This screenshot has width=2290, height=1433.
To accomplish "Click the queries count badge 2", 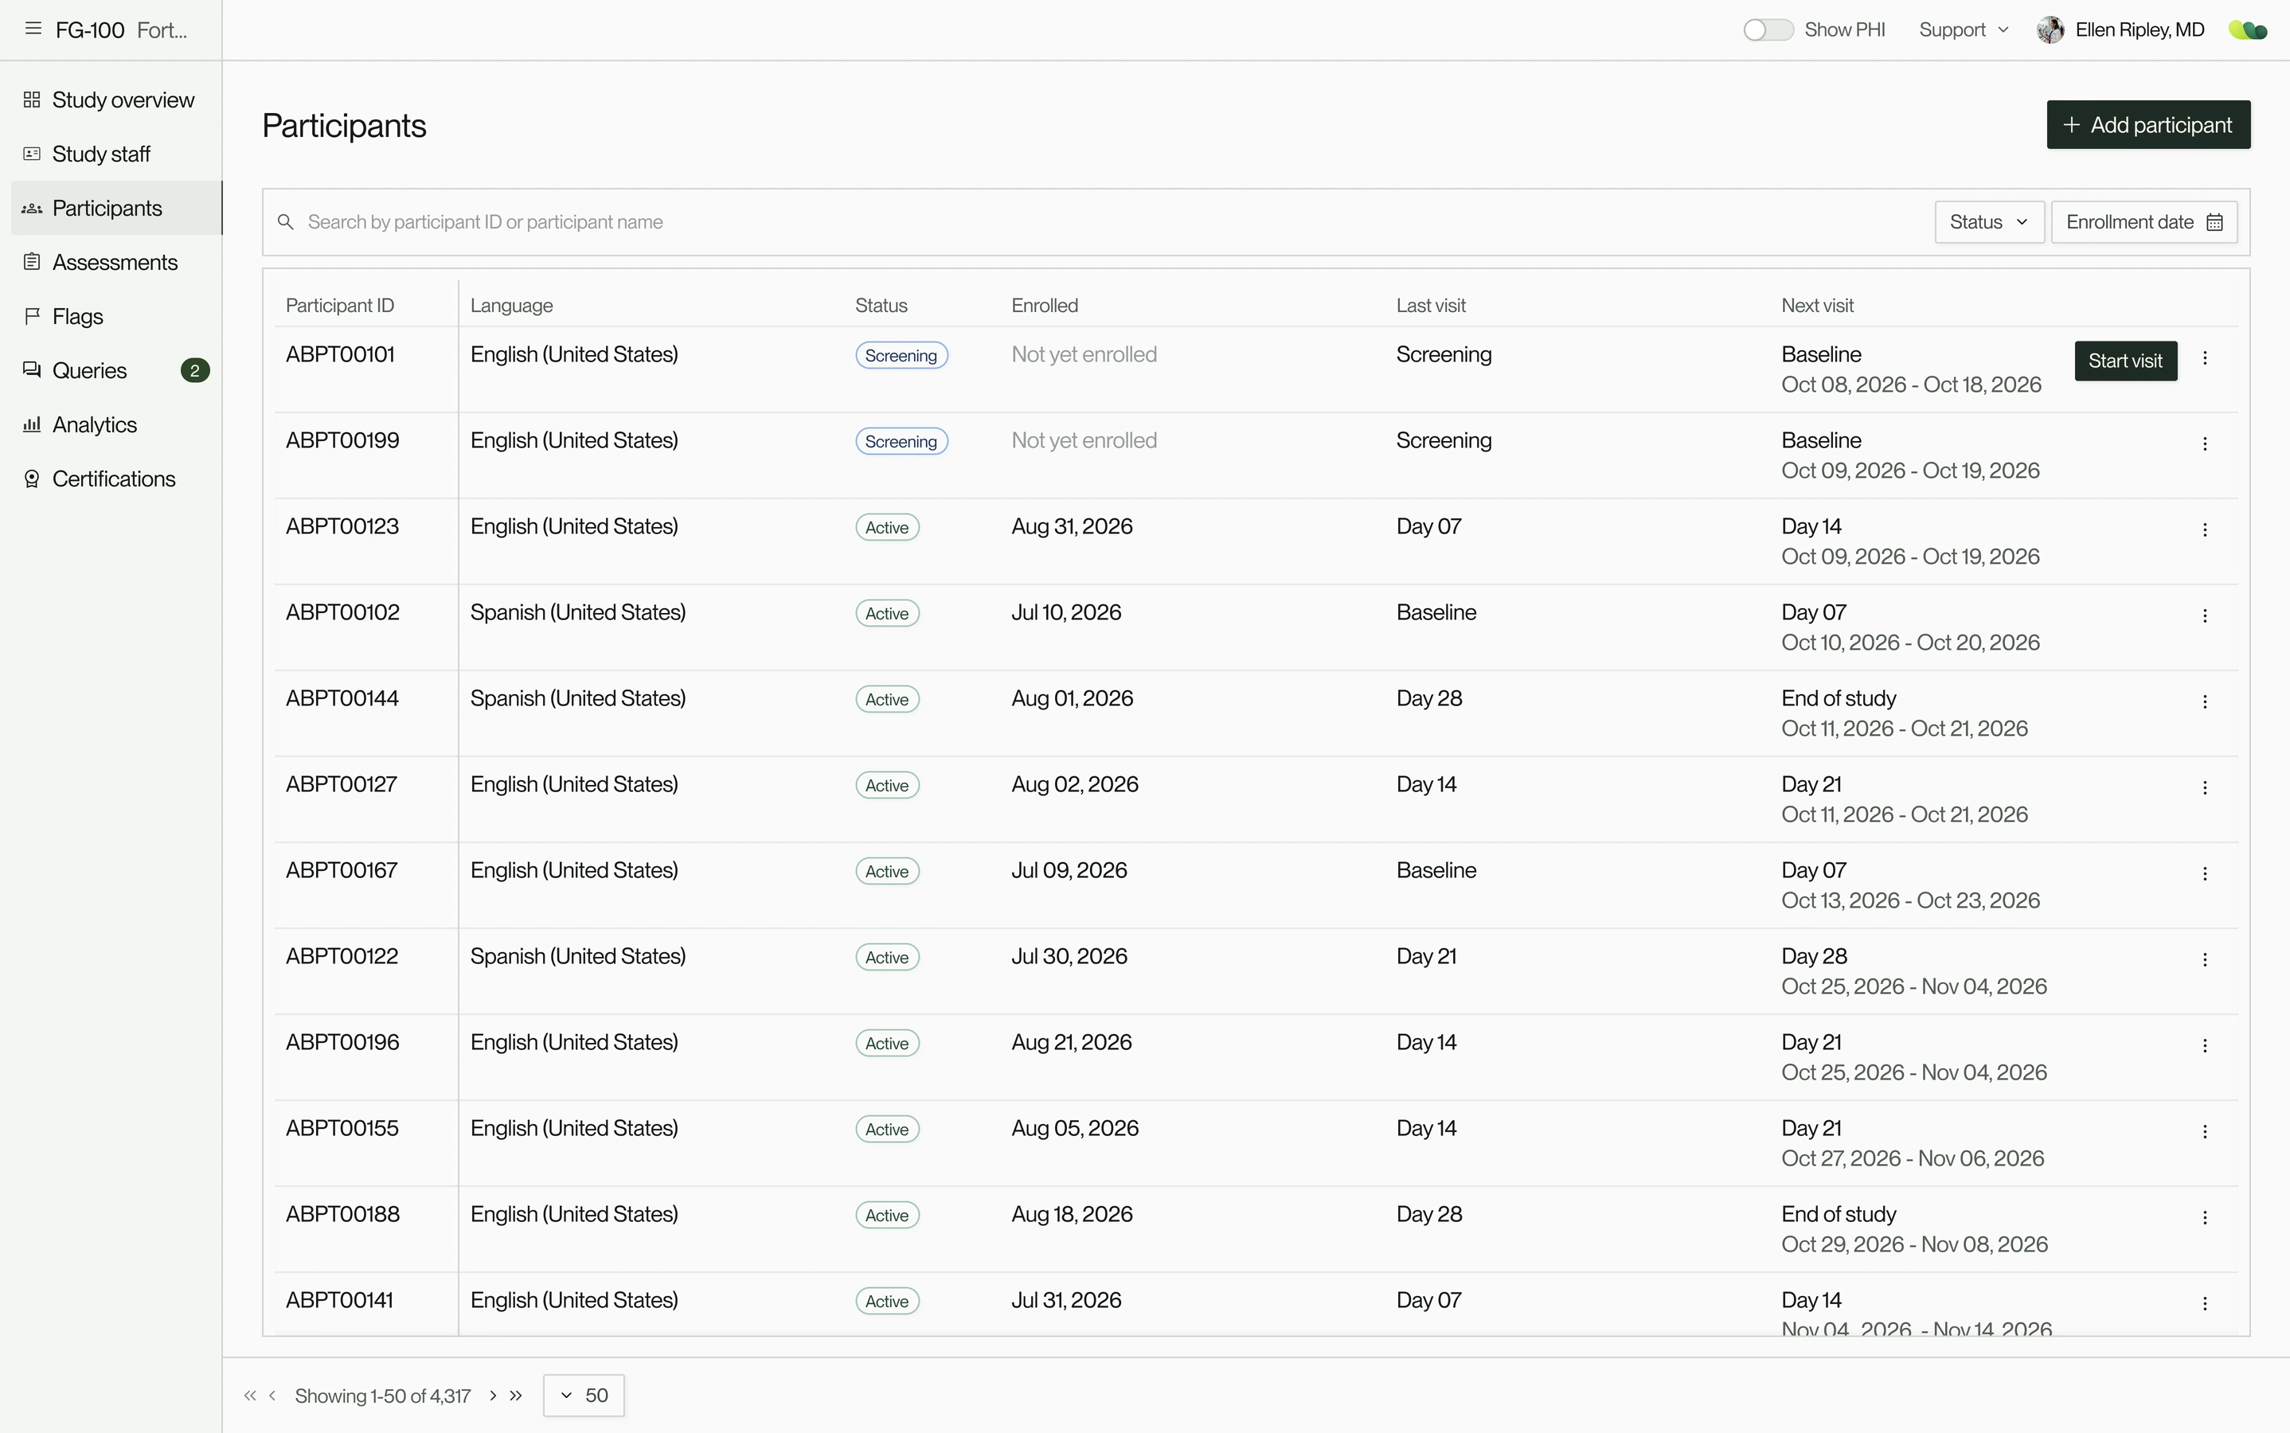I will 194,370.
